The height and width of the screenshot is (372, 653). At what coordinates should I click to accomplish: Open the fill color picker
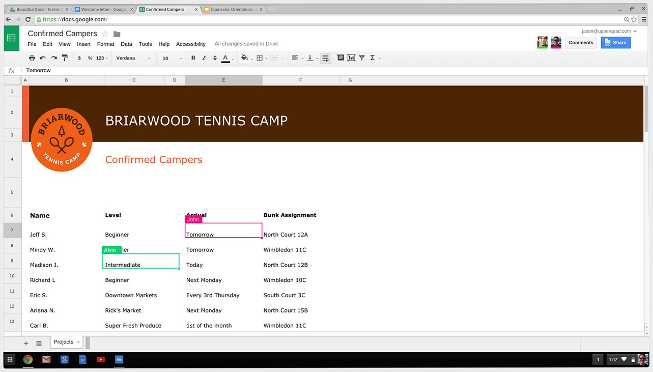245,58
